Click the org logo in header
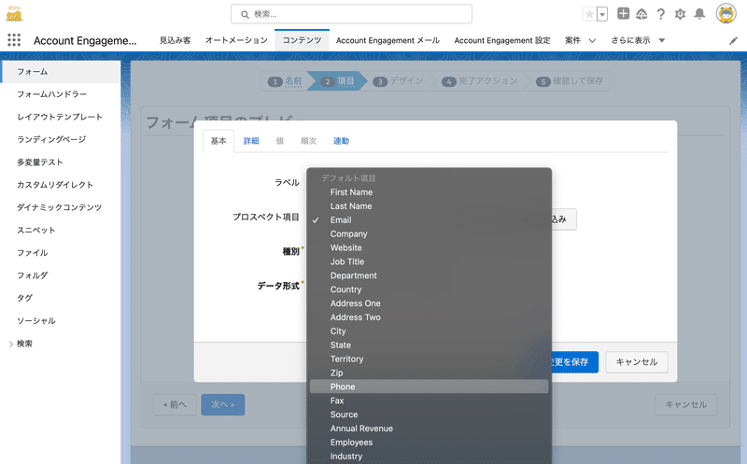The width and height of the screenshot is (747, 464). click(14, 13)
